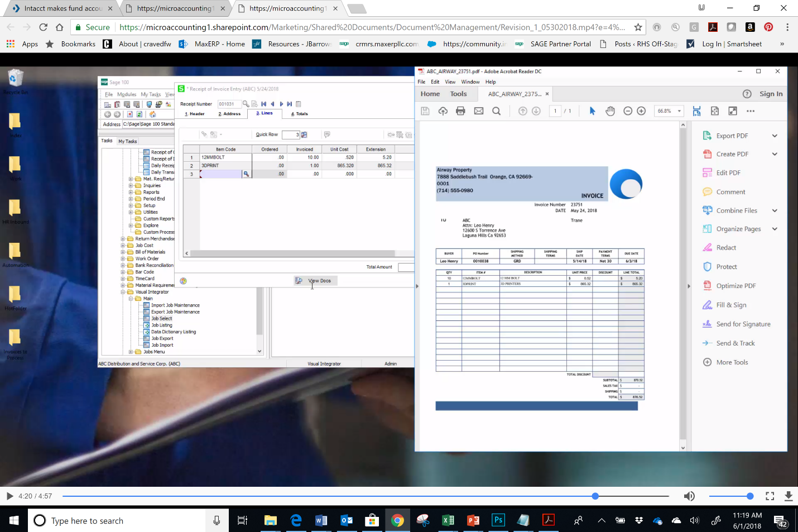Click the Acrobat fit page icon

coord(715,111)
